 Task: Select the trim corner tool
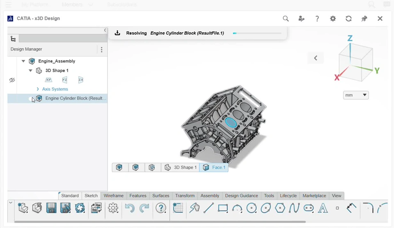pyautogui.click(x=351, y=208)
